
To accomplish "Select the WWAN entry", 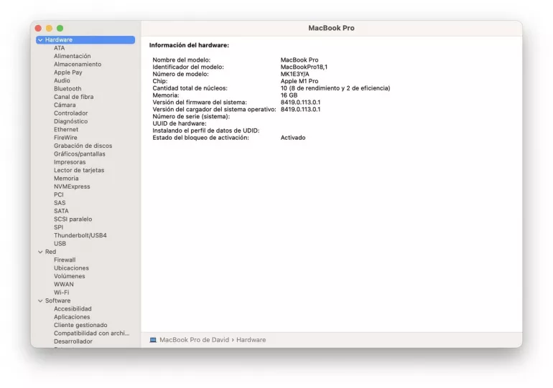I will pyautogui.click(x=64, y=285).
